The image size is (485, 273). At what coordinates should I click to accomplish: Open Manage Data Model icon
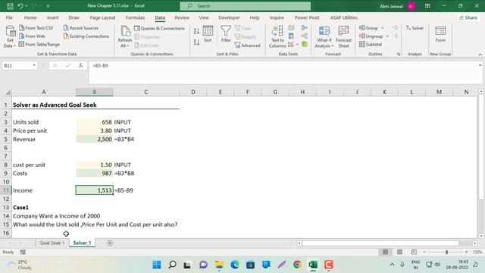click(305, 45)
